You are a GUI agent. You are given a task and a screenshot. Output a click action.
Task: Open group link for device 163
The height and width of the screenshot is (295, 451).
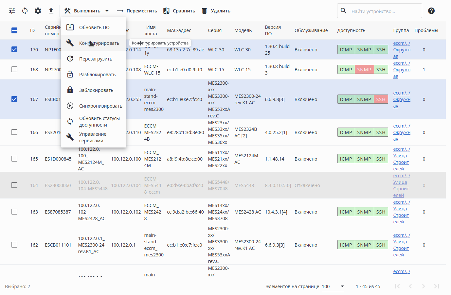401,212
